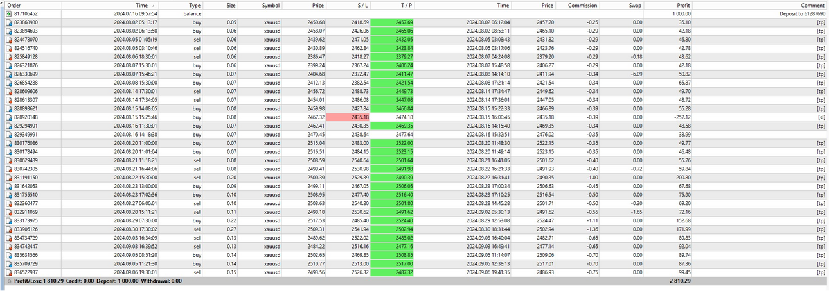
Task: Click the sell icon beside order 824478070
Action: pos(8,39)
